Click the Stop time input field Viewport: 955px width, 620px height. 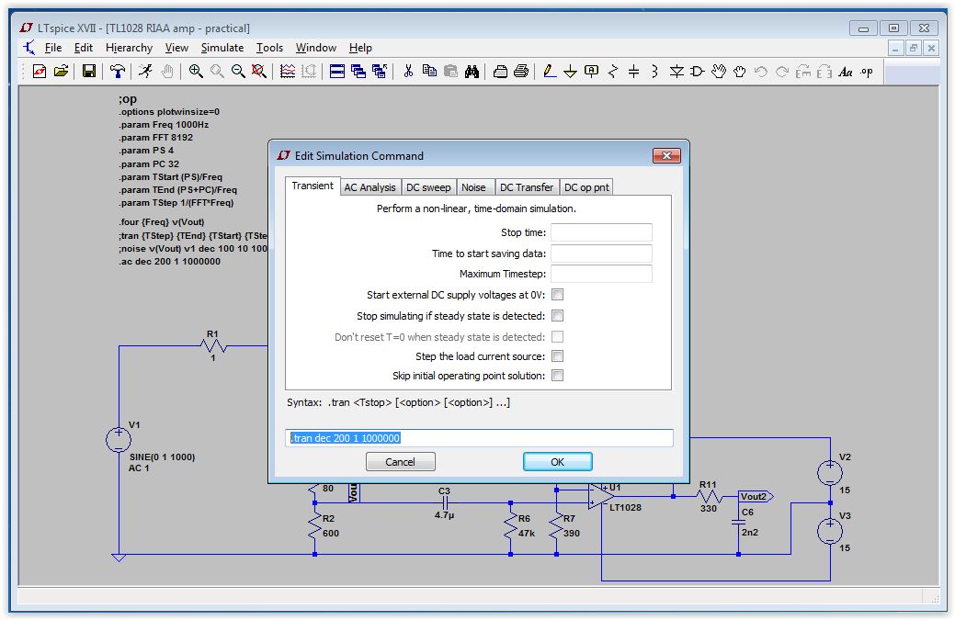(x=601, y=232)
